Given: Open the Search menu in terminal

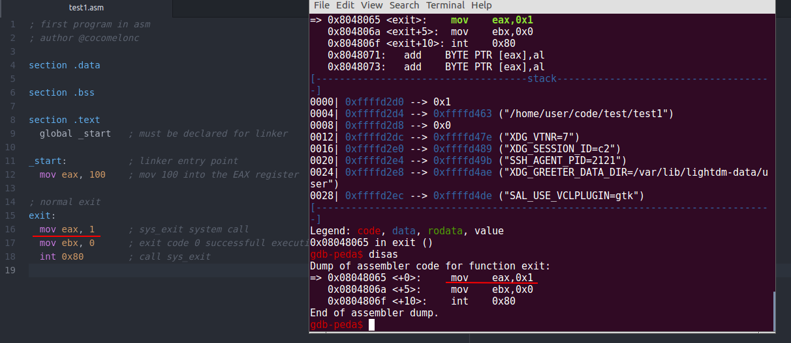Looking at the screenshot, I should (x=405, y=5).
